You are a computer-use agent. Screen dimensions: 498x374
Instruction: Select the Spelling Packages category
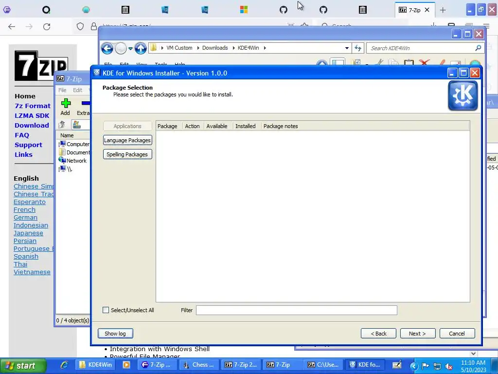pos(127,154)
